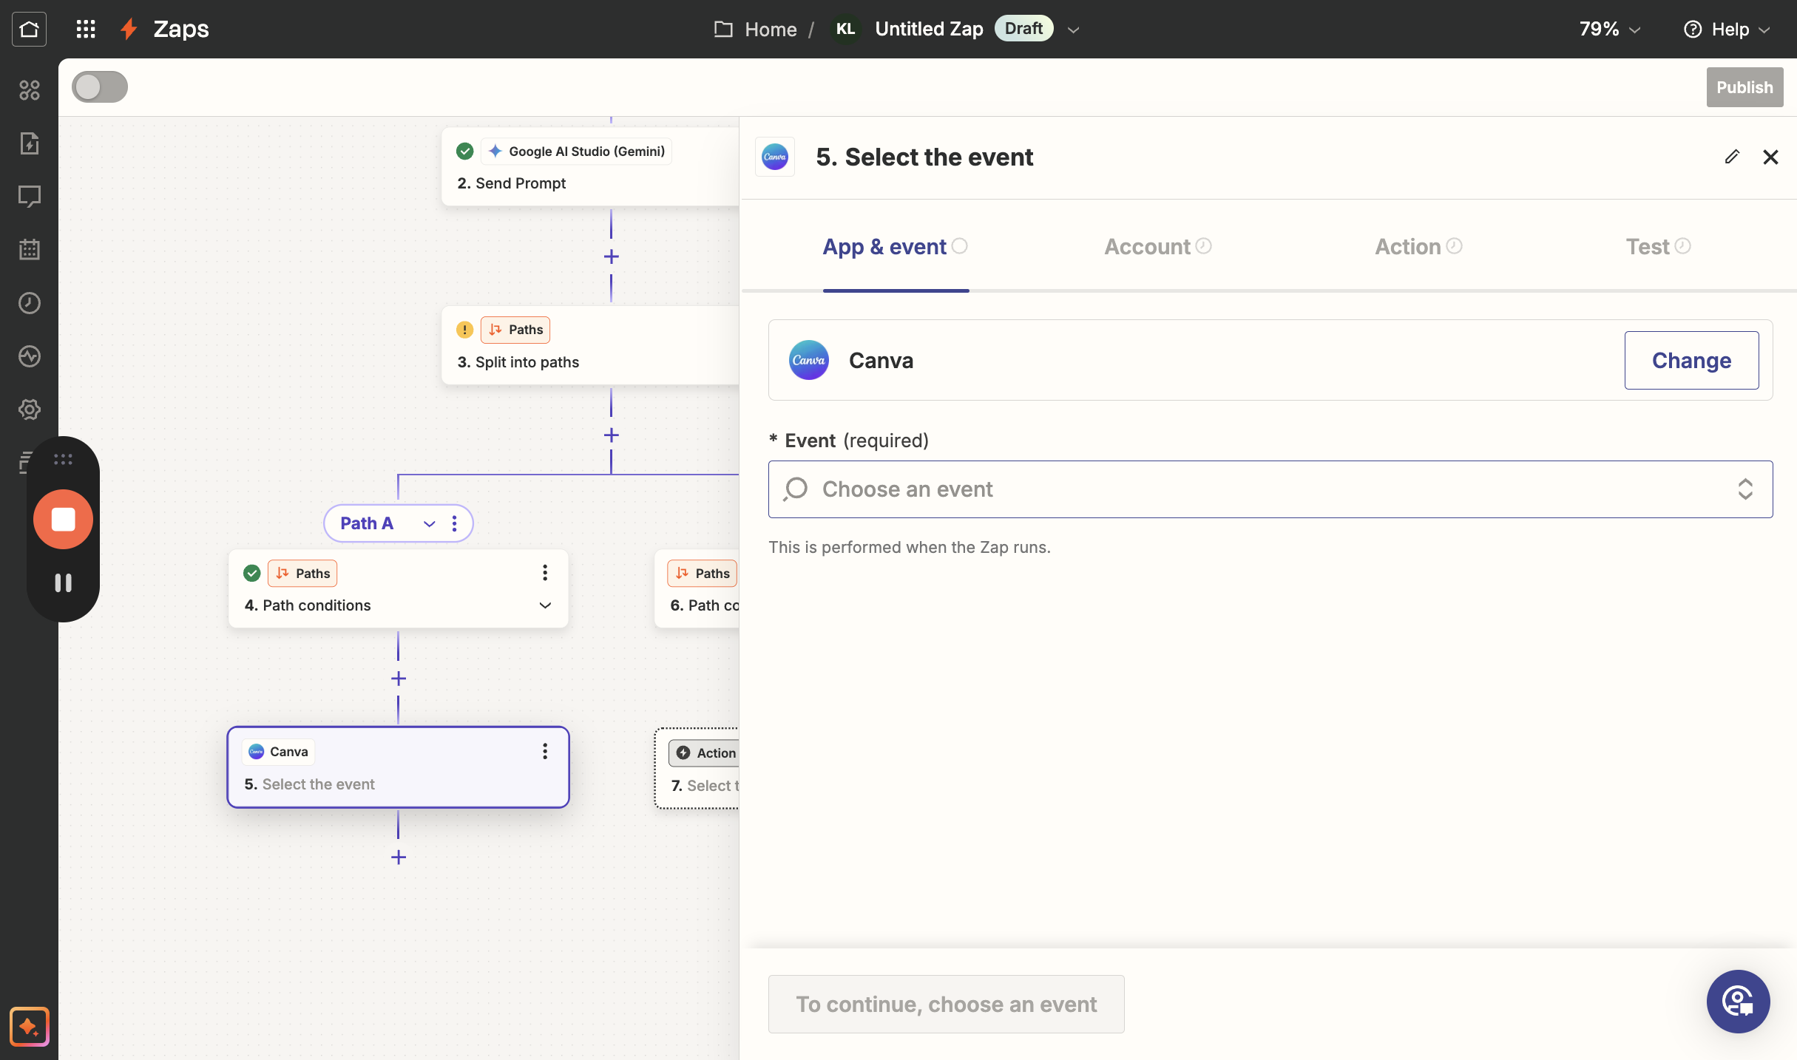Add step below Split into paths
Viewport: 1797px width, 1060px height.
611,435
